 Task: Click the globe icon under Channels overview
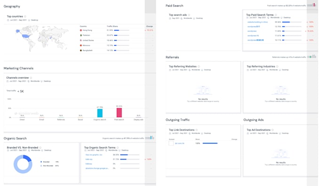tap(29, 82)
